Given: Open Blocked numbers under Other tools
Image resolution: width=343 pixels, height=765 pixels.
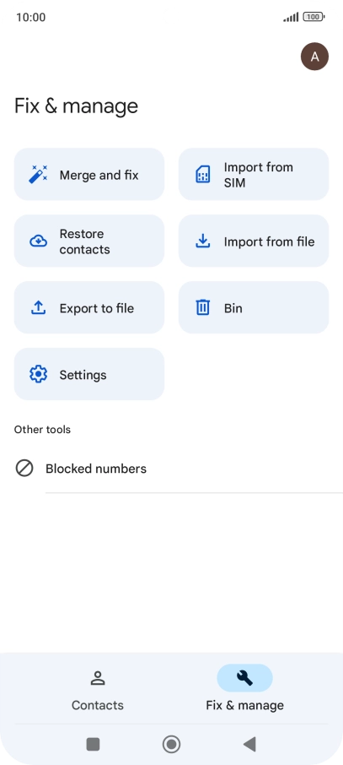Looking at the screenshot, I should [172, 469].
